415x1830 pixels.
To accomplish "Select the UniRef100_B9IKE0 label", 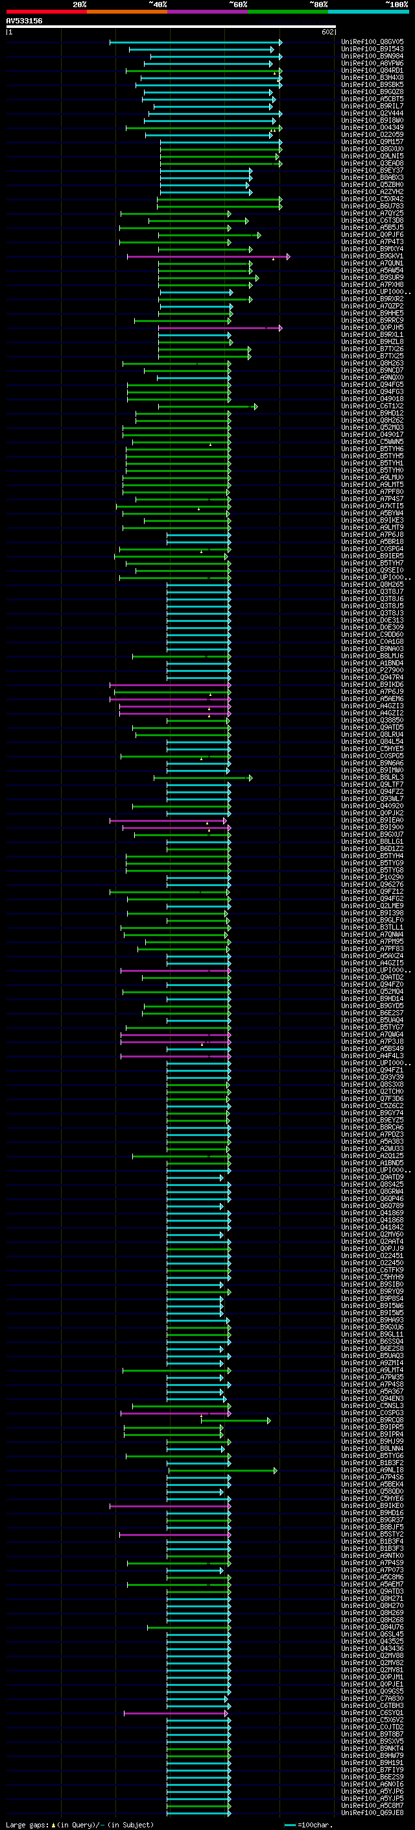I will pyautogui.click(x=372, y=1506).
